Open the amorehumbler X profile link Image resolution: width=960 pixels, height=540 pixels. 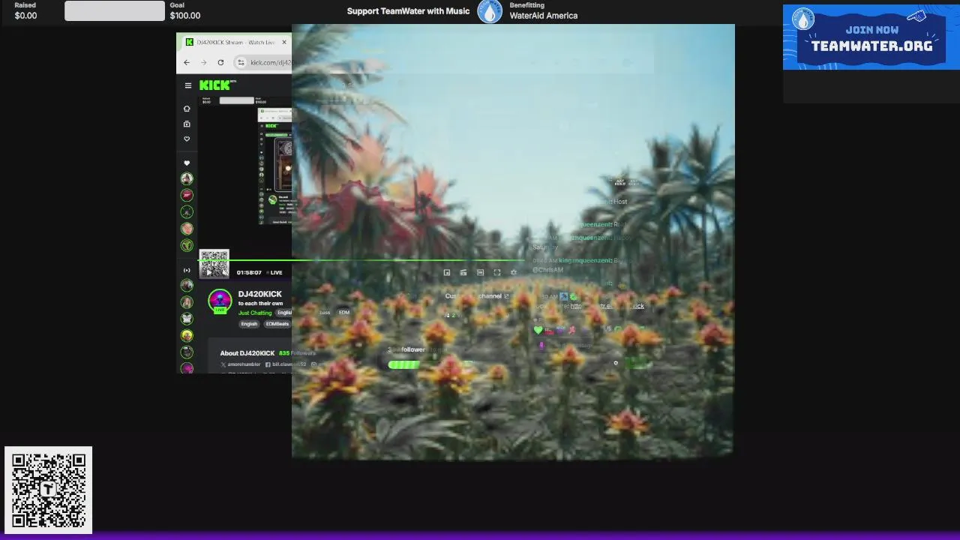240,364
